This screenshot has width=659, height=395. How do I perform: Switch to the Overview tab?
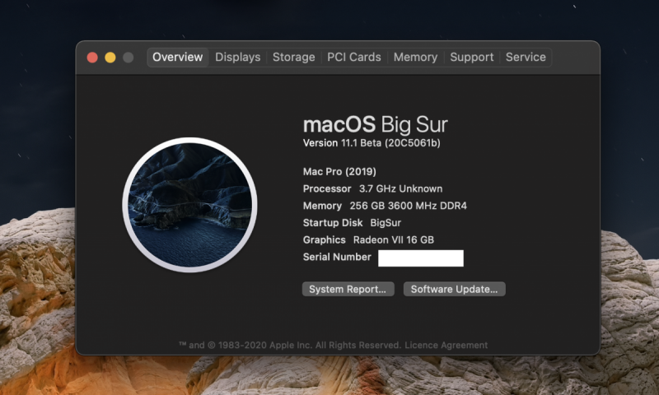point(177,57)
